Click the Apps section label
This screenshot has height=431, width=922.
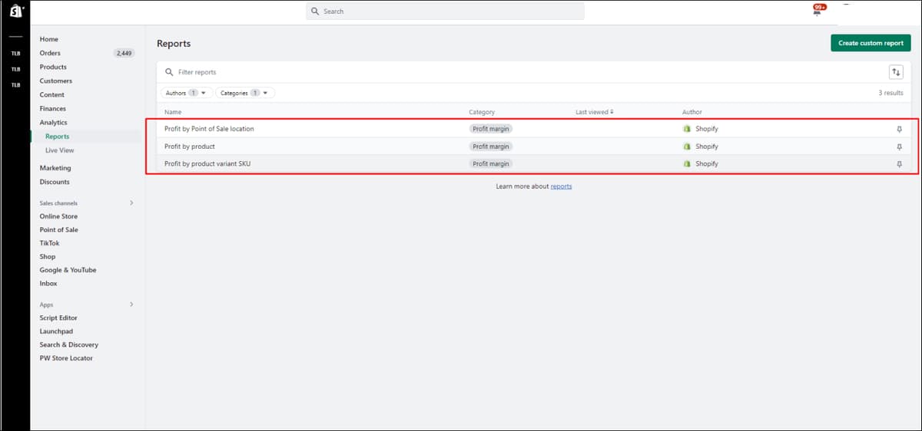tap(46, 304)
